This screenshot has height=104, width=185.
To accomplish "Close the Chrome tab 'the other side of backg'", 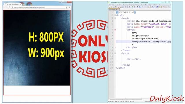I will click(20, 4).
